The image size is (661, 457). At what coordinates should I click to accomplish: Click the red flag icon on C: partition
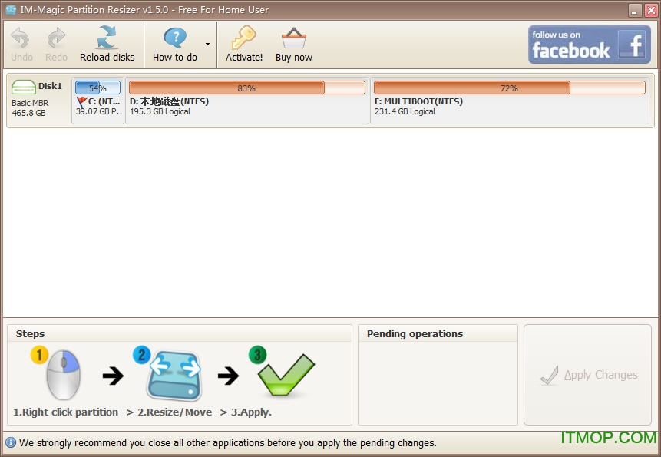click(81, 101)
